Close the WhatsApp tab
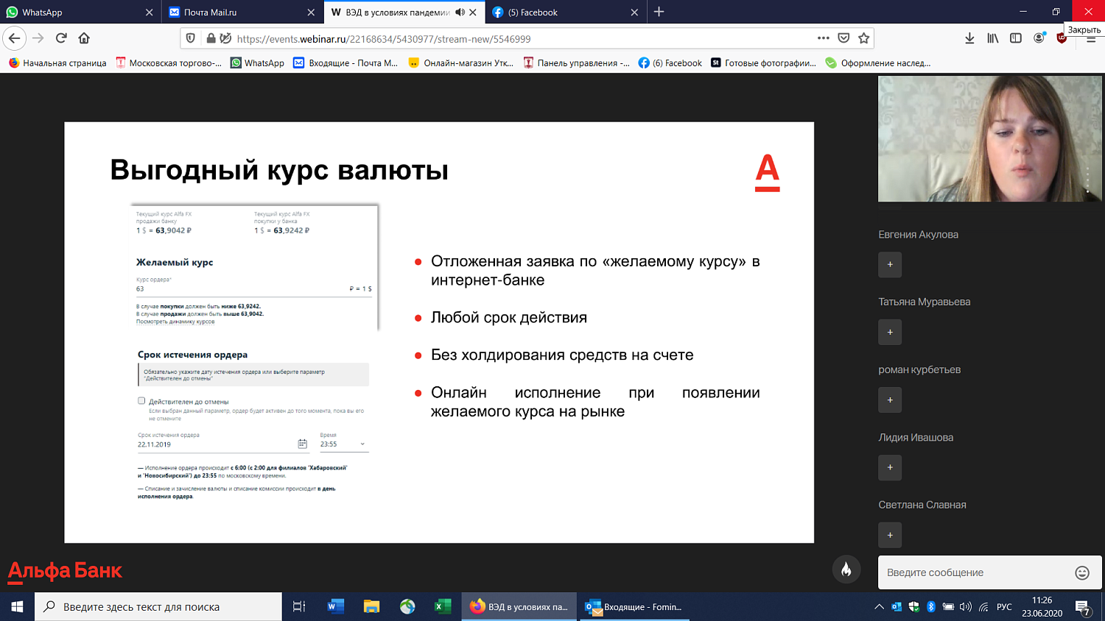The height and width of the screenshot is (621, 1105). coord(150,12)
